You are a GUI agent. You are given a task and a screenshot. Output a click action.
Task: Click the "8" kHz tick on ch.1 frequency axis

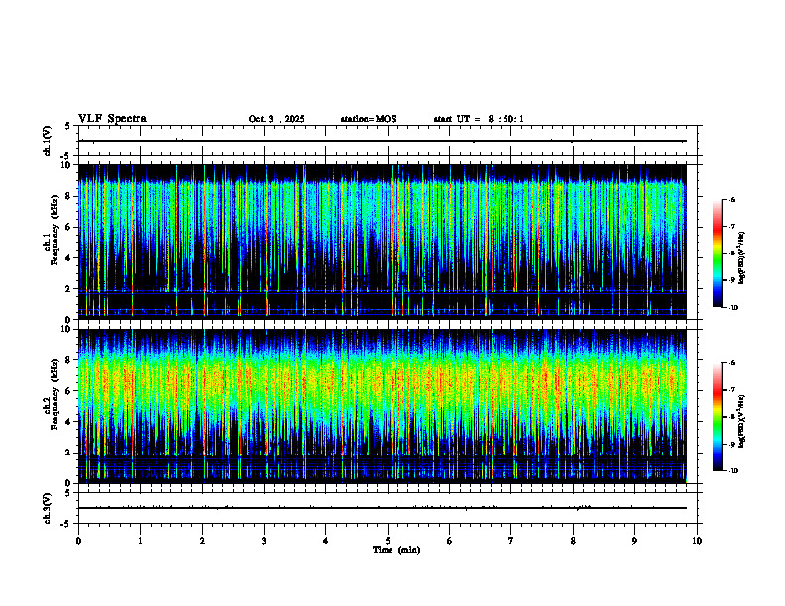point(69,196)
